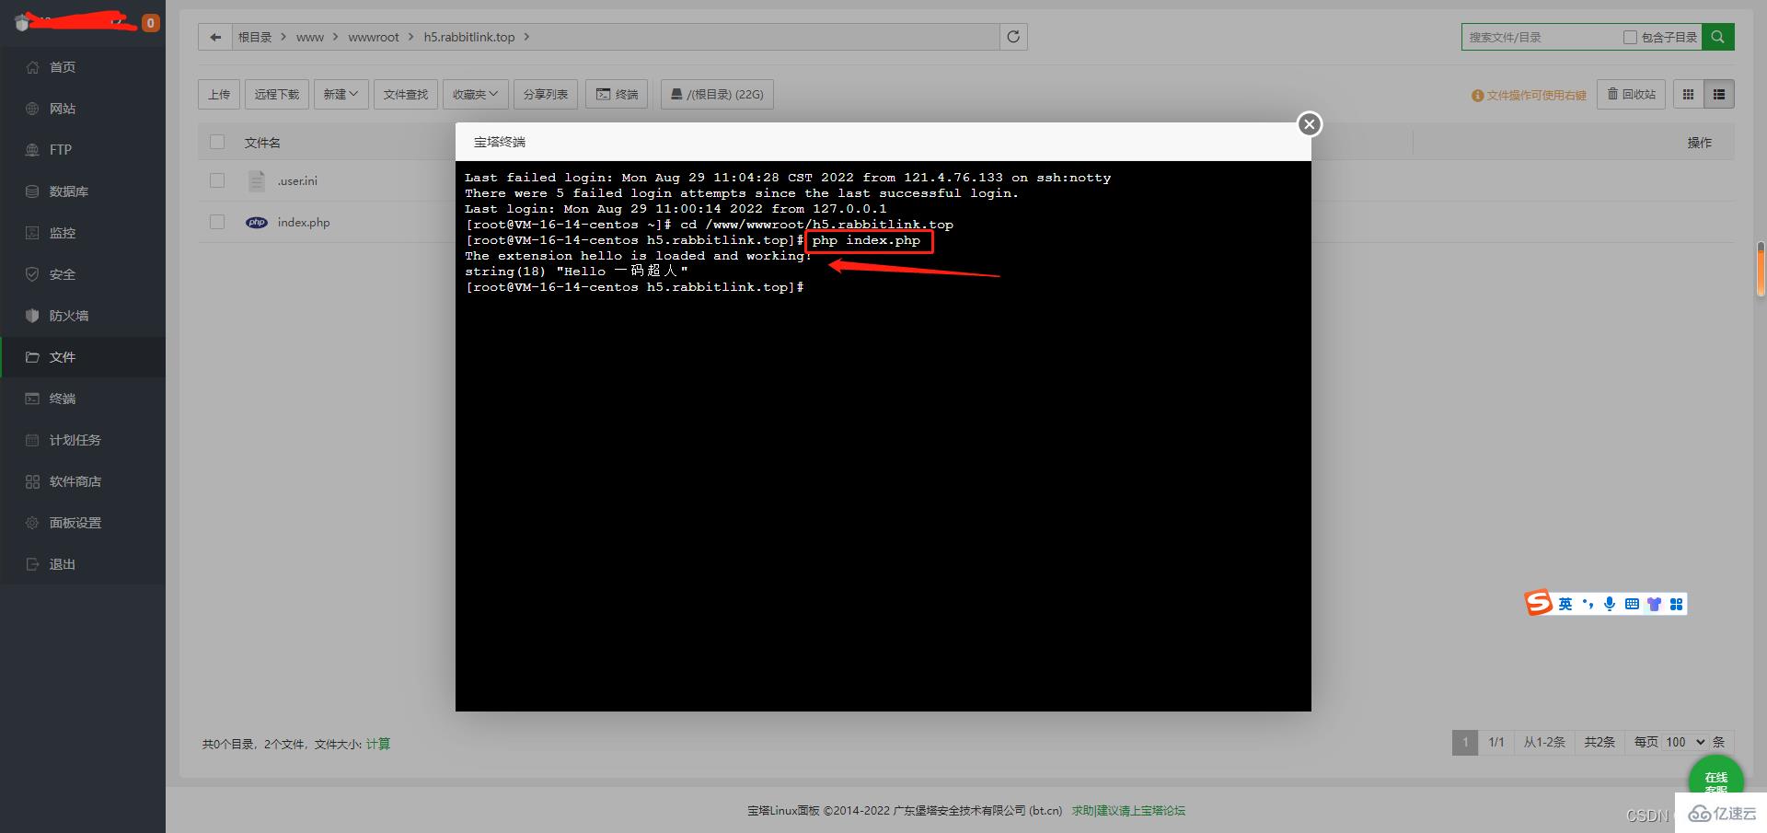The height and width of the screenshot is (833, 1767).
Task: Click wwwroot in the breadcrumb path
Action: pos(374,37)
